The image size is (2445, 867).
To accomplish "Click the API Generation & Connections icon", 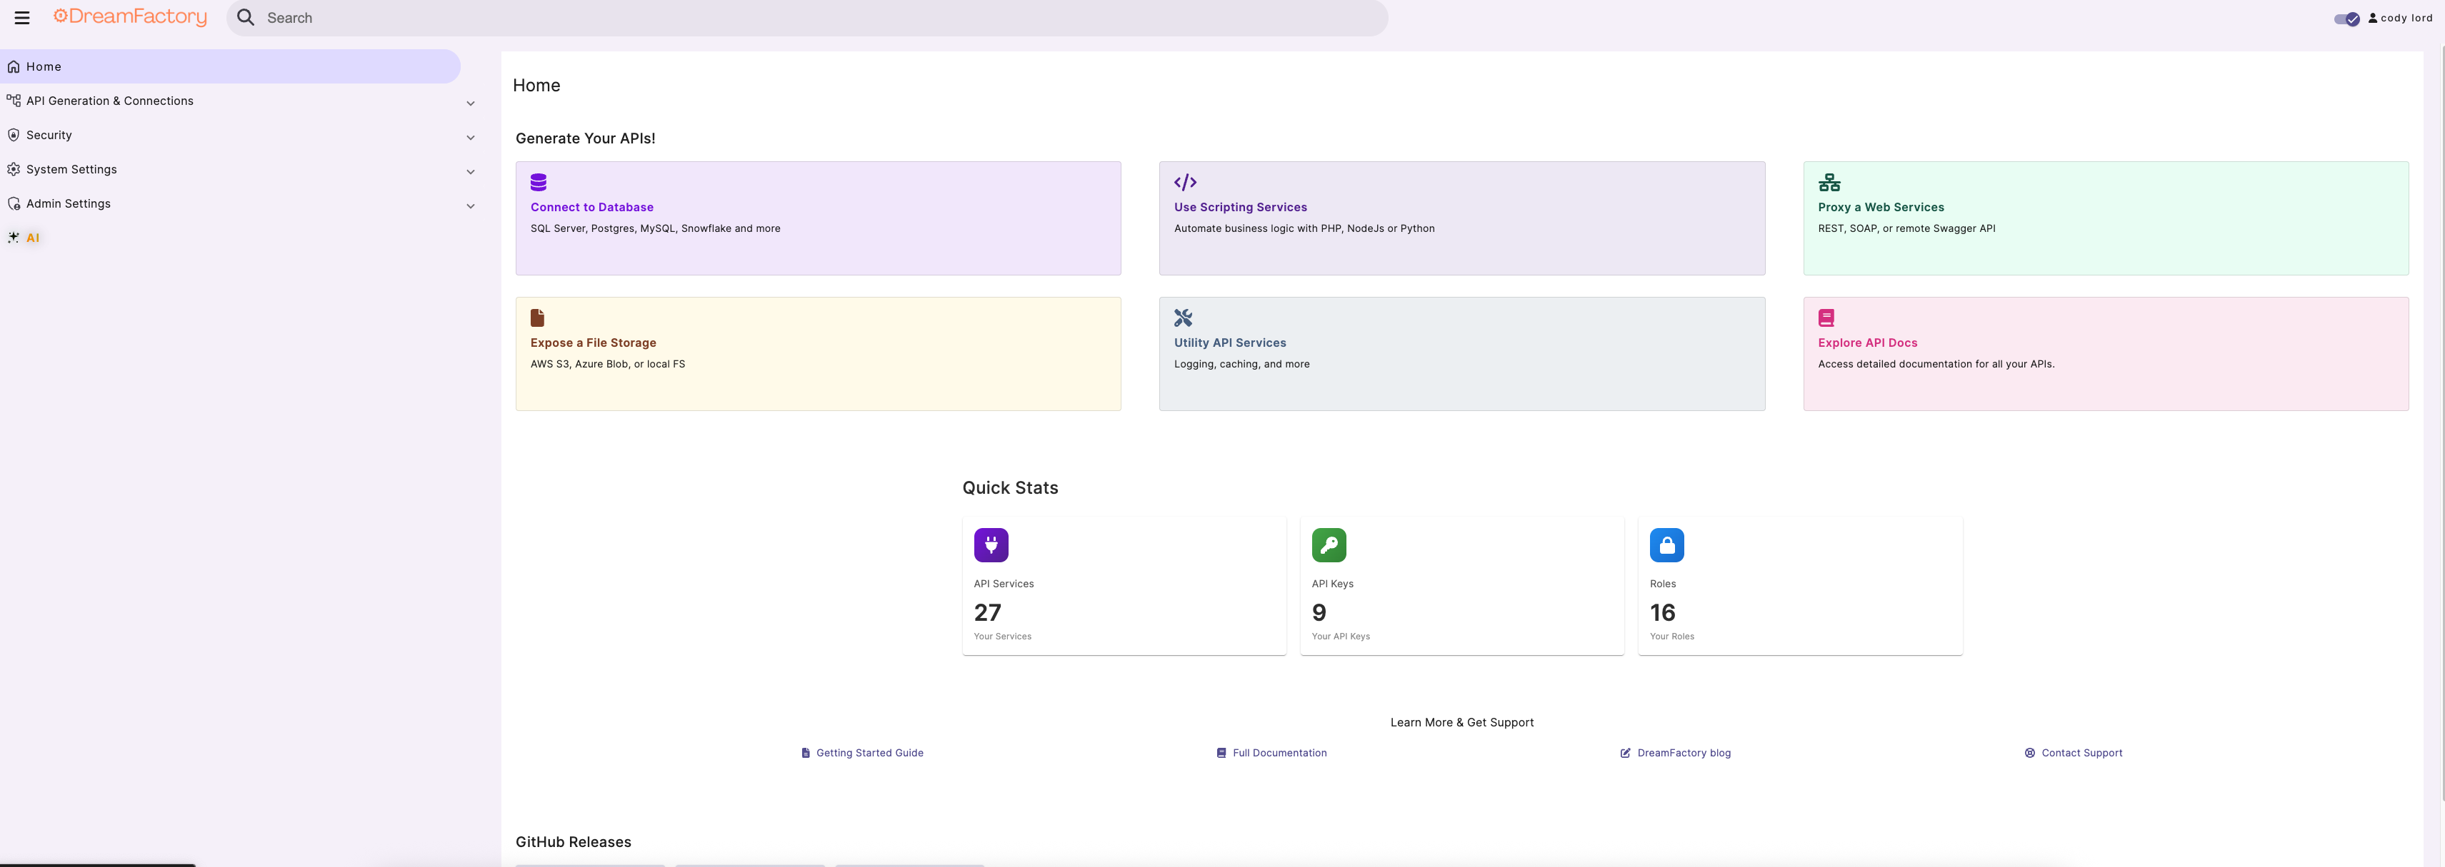I will point(14,101).
